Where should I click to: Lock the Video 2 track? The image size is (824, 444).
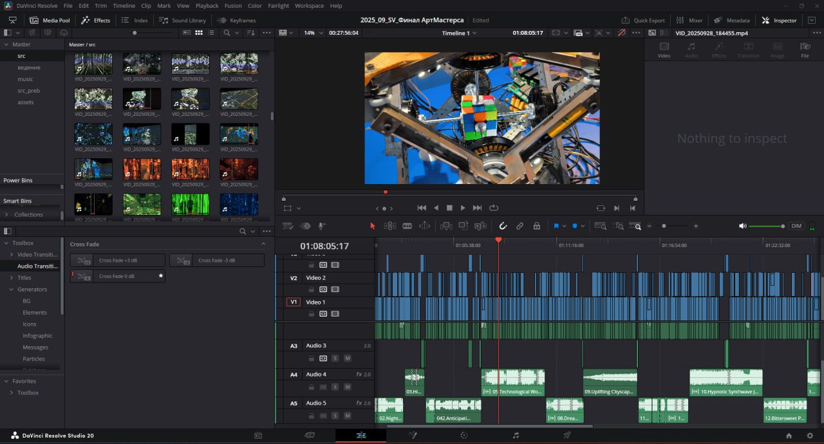tap(312, 290)
